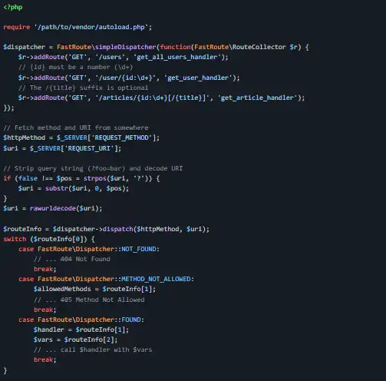Click the 'if' keyword

click(x=7, y=178)
